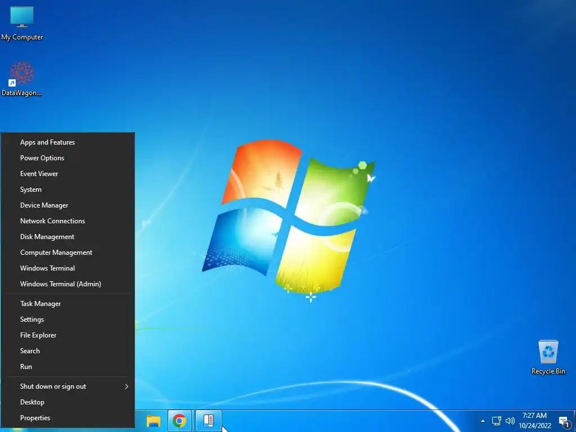Select the Recycle Bin icon
The image size is (576, 432).
tap(548, 357)
